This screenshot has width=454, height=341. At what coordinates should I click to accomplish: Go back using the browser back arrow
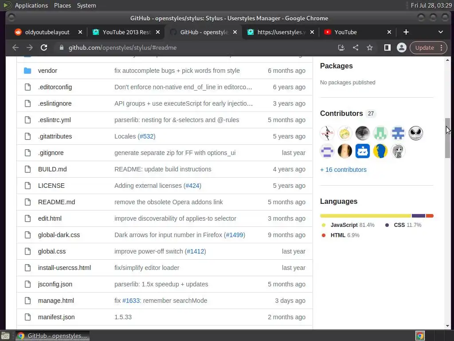[x=16, y=48]
